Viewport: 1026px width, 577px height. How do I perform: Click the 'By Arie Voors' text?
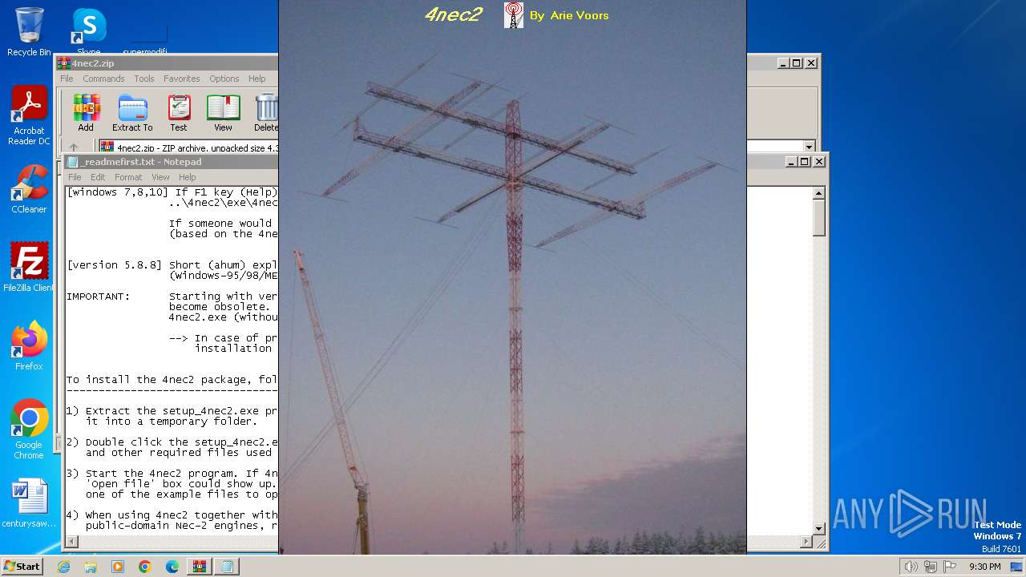[x=569, y=15]
